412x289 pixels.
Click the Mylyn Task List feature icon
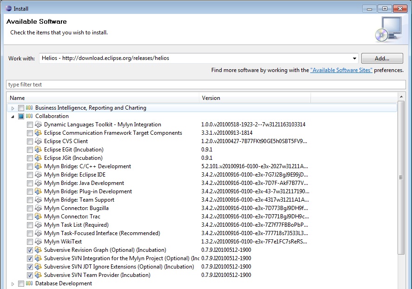(38, 225)
